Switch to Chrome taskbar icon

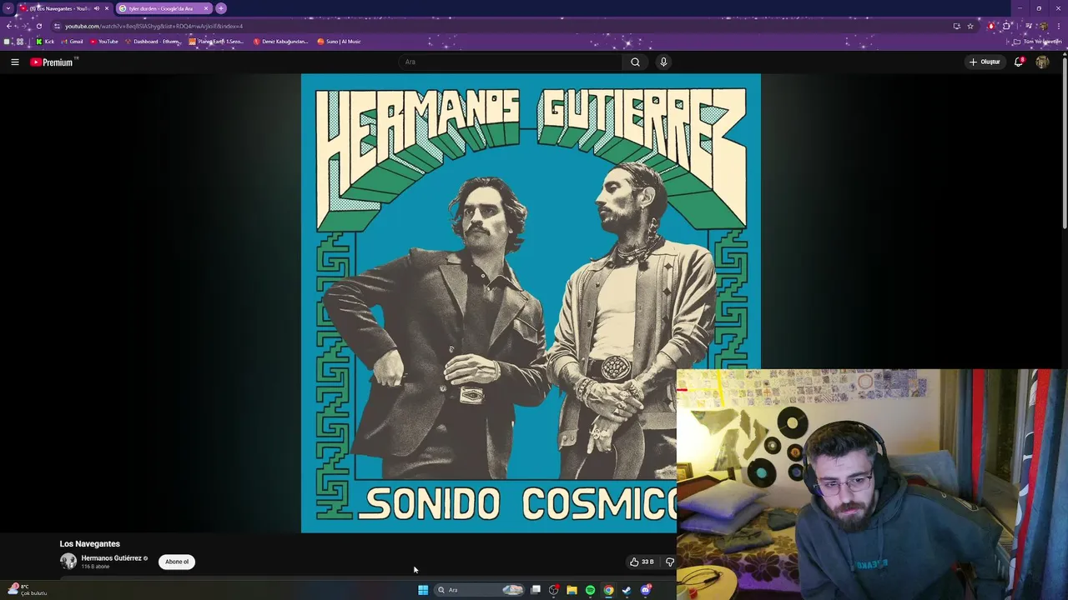point(608,590)
